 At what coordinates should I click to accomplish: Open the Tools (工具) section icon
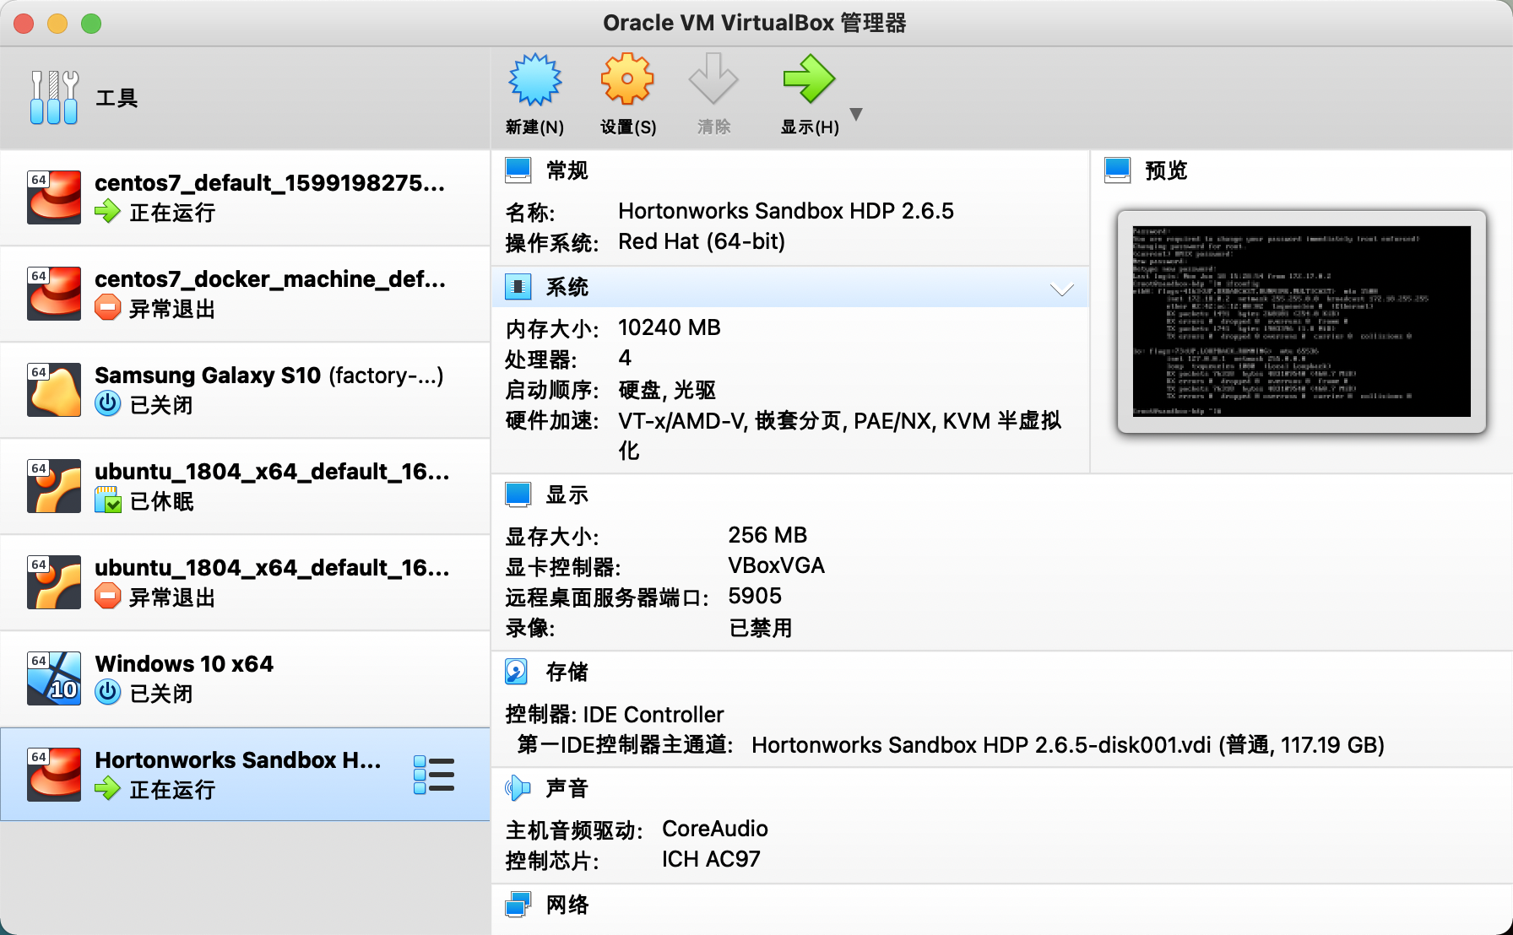[53, 97]
